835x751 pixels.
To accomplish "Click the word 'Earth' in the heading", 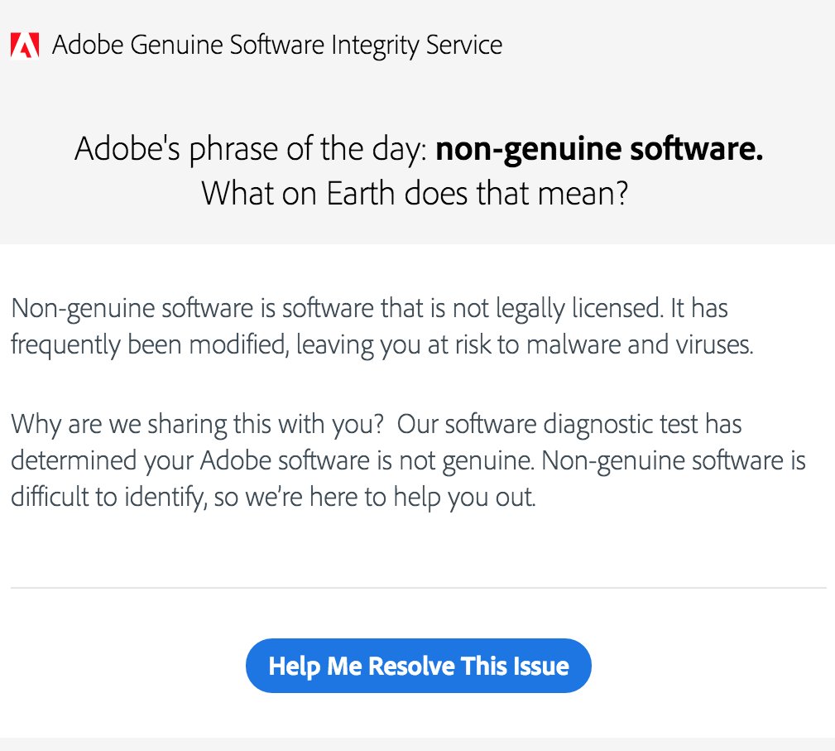I will pos(360,193).
